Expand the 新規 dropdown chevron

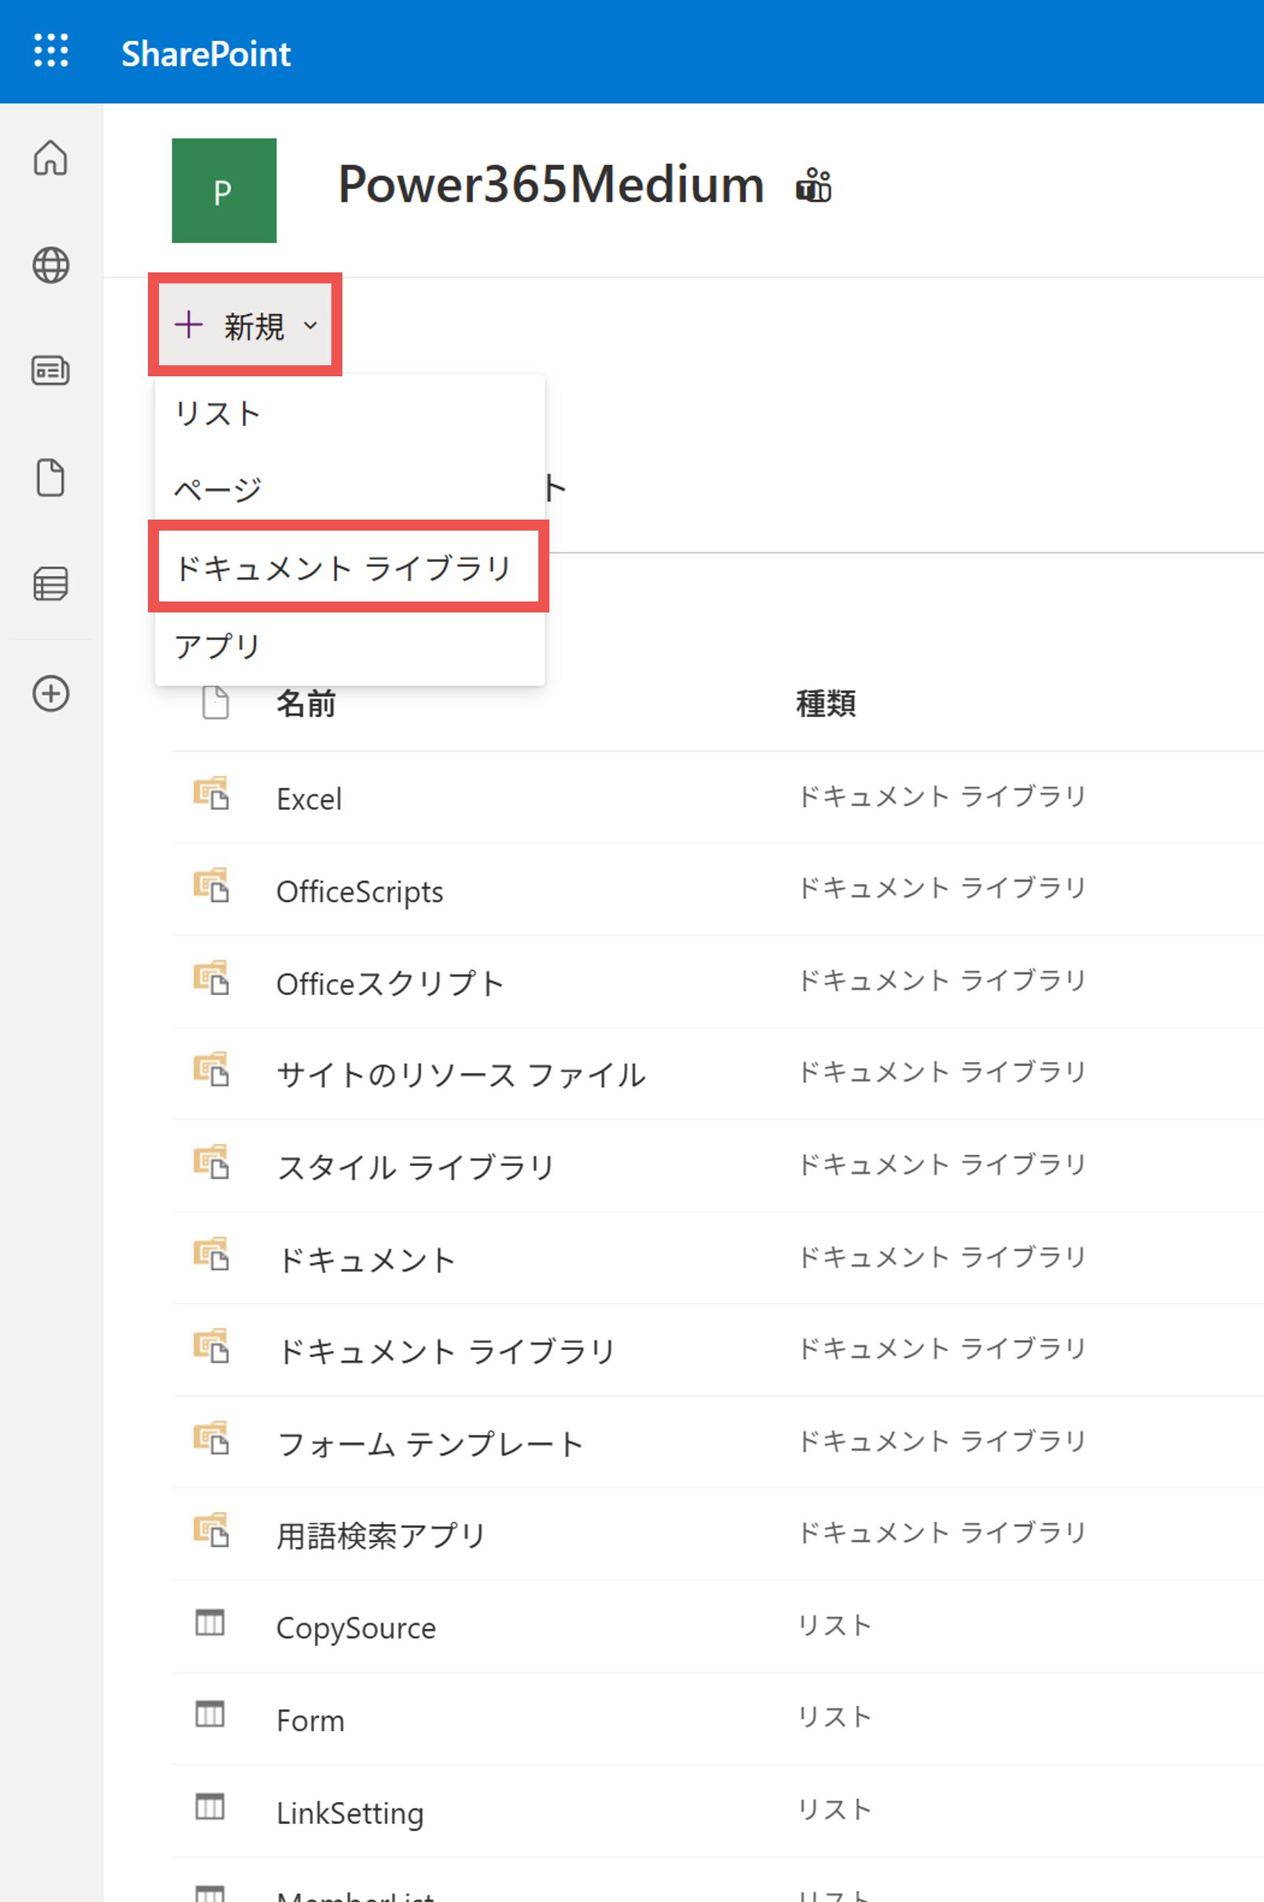[309, 326]
